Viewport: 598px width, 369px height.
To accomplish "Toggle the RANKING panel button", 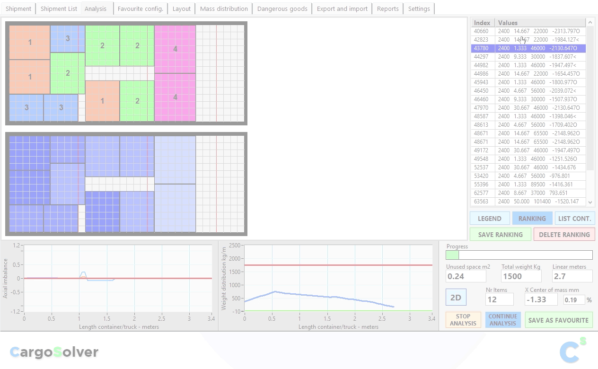I will coord(532,219).
